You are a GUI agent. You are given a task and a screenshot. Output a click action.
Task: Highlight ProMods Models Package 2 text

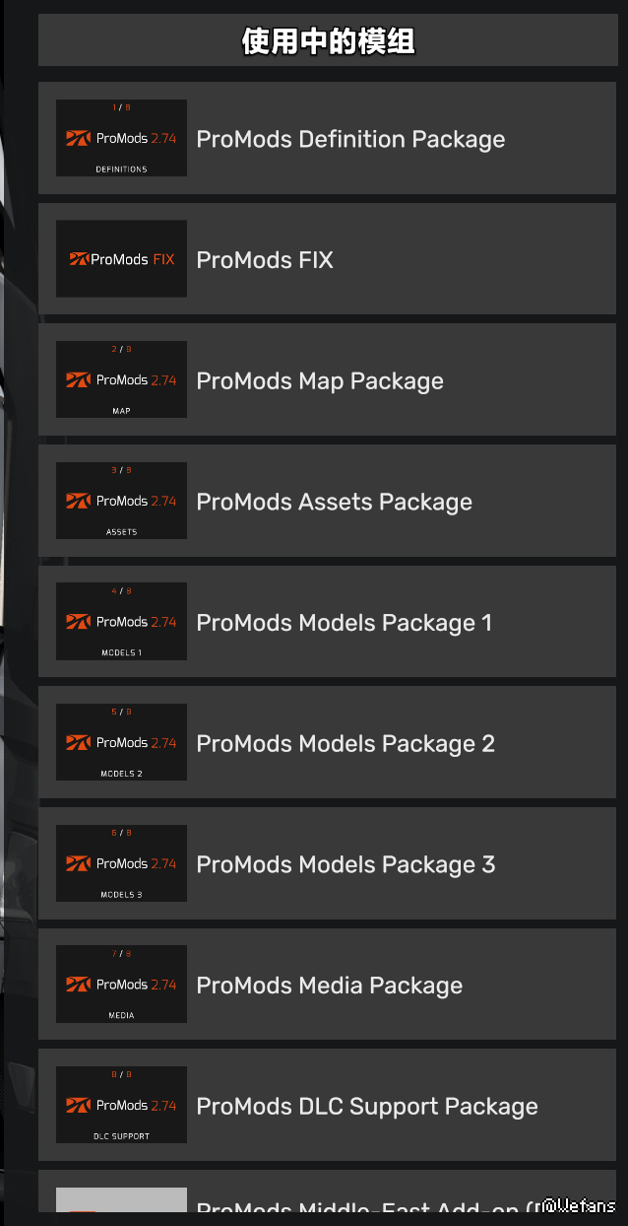pyautogui.click(x=345, y=744)
